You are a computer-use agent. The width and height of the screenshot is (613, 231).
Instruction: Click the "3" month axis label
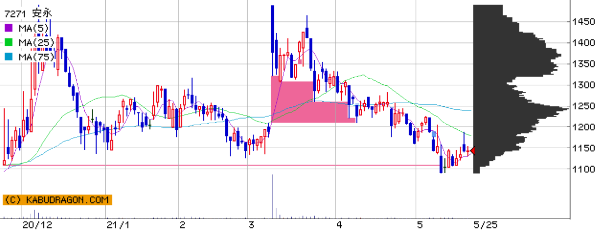tap(251, 225)
